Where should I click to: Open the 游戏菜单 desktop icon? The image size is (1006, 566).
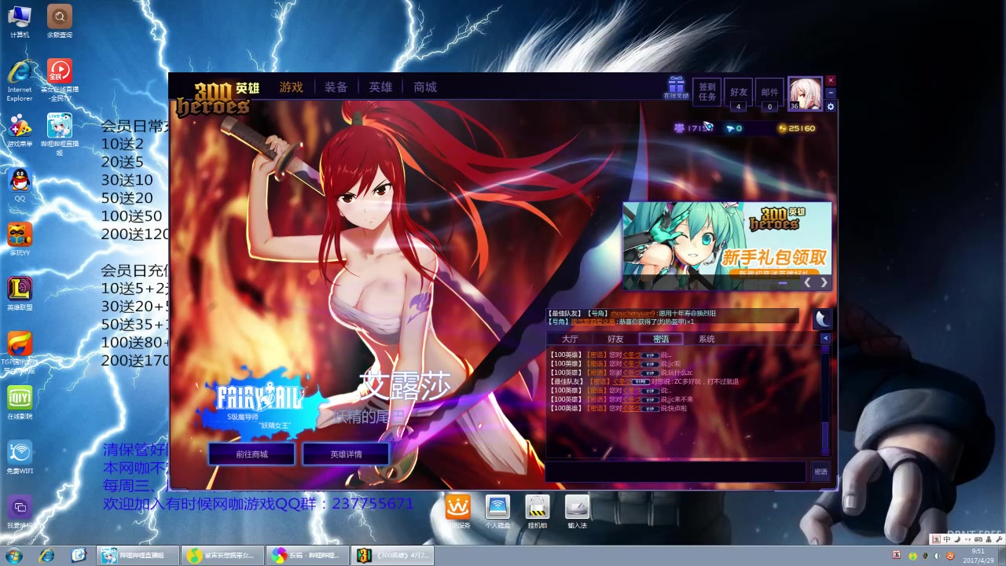[20, 130]
